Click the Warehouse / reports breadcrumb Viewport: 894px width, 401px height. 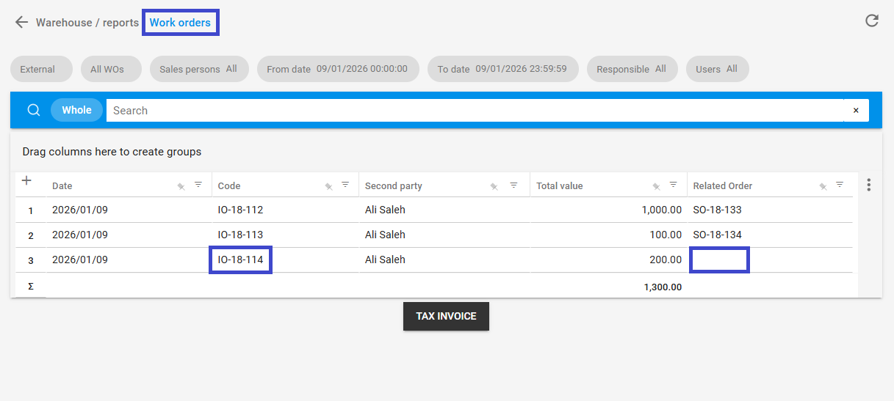pyautogui.click(x=87, y=23)
